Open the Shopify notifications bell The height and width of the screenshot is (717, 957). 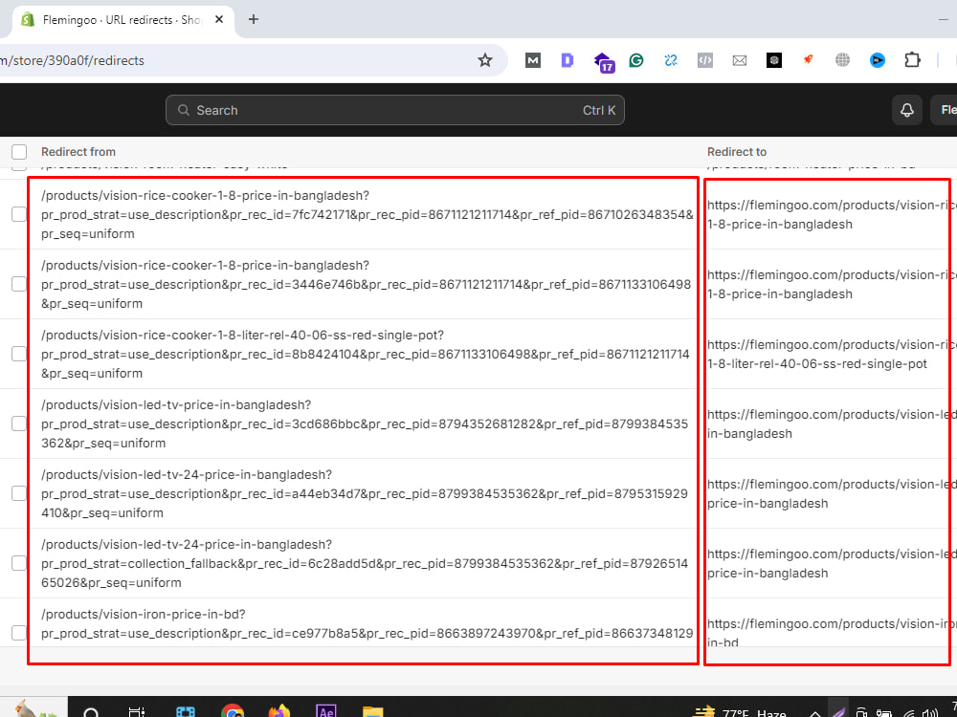[x=907, y=110]
